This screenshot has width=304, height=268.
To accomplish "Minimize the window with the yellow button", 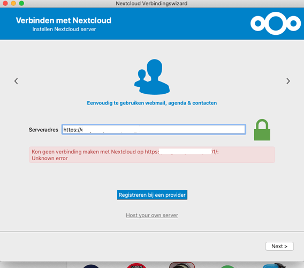I will point(13,3).
